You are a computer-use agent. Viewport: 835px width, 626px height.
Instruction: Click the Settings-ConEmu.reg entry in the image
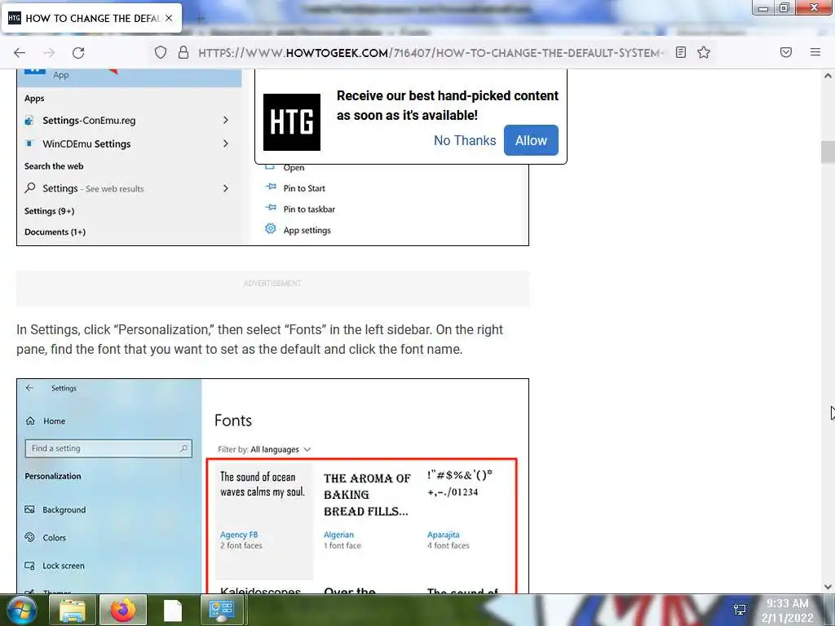(89, 121)
